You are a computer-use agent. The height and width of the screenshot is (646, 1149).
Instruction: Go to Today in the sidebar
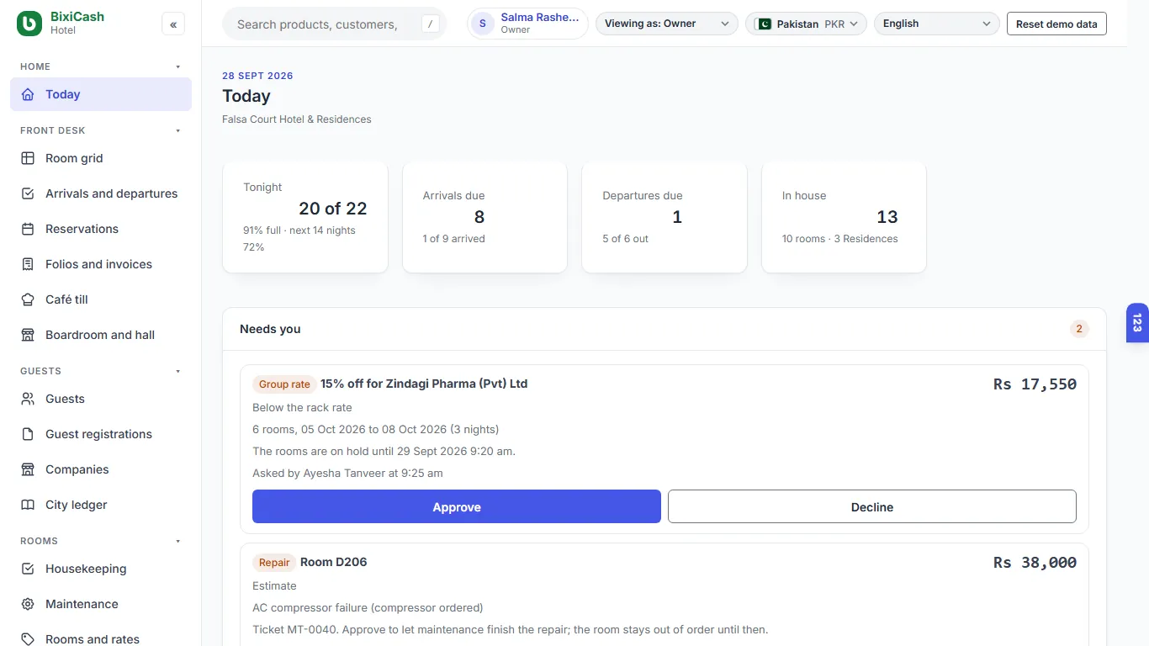(x=101, y=94)
